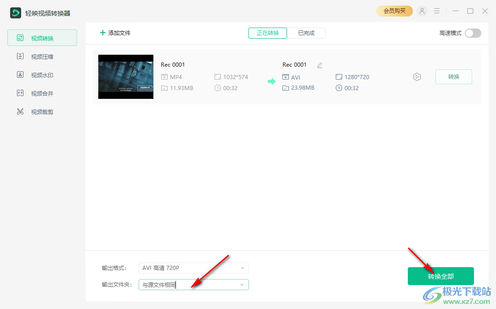Click 添加文件 to add a video
This screenshot has height=309, width=496.
coord(115,33)
